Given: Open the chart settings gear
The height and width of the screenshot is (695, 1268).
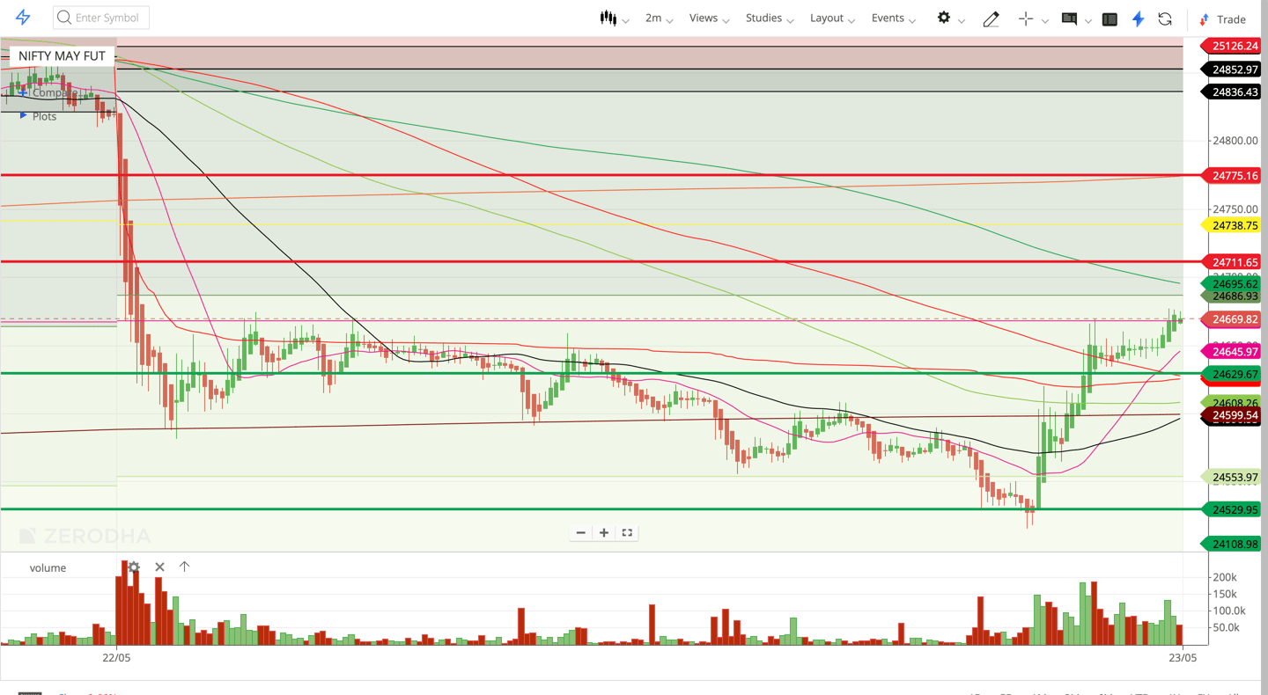Looking at the screenshot, I should (x=944, y=18).
